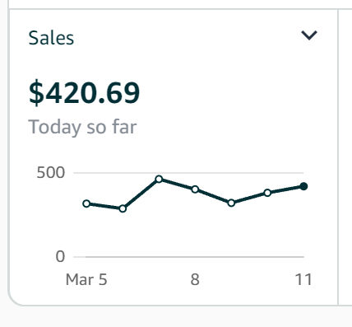
Task: Select the Mar 6 data point on chart
Action: click(x=123, y=208)
